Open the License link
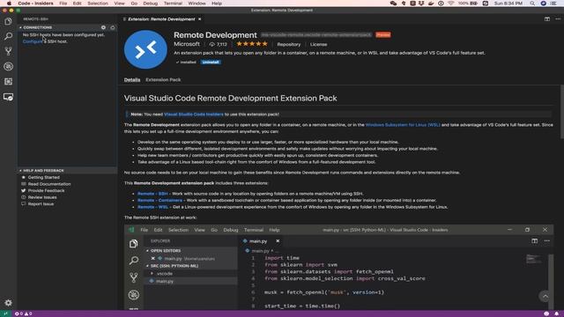Viewport: 564px width, 317px height. point(319,45)
